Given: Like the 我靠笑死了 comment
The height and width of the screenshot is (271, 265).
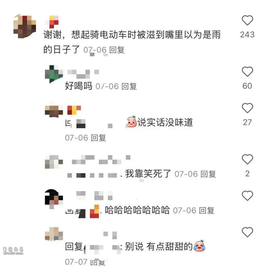Looking at the screenshot, I should pos(247,159).
